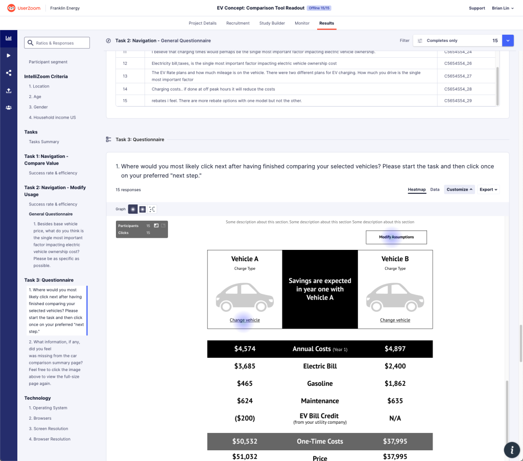The image size is (523, 461).
Task: Open the participants group icon in sidebar
Action: click(9, 107)
